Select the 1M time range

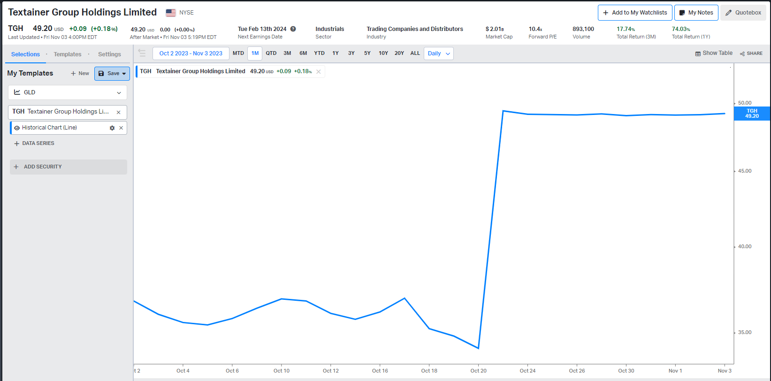[255, 53]
